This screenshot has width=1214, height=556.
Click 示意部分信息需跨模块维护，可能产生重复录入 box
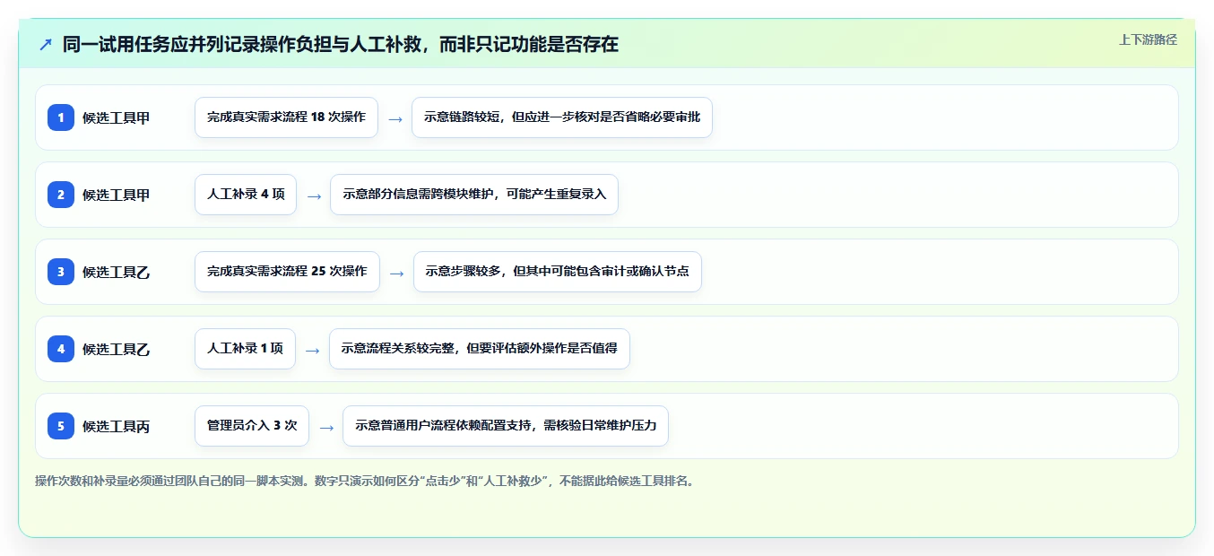tap(474, 195)
